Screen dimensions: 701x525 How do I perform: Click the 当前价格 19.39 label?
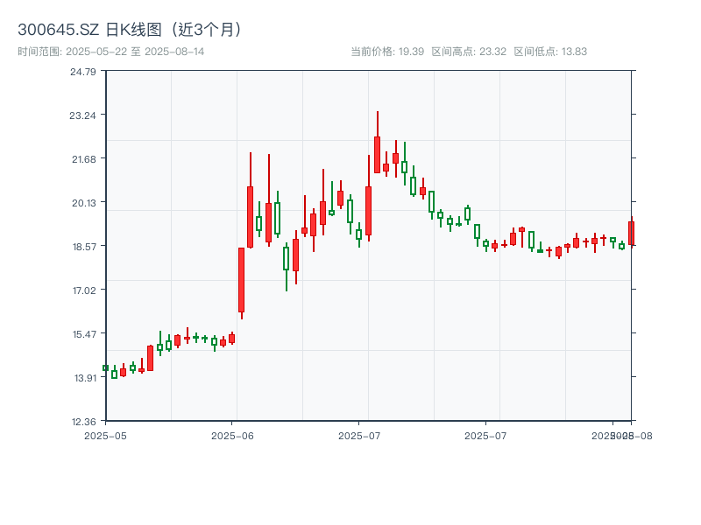386,52
